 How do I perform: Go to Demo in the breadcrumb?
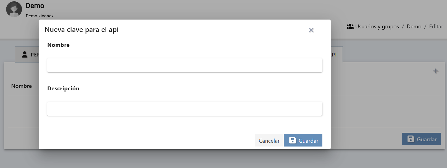pyautogui.click(x=414, y=26)
